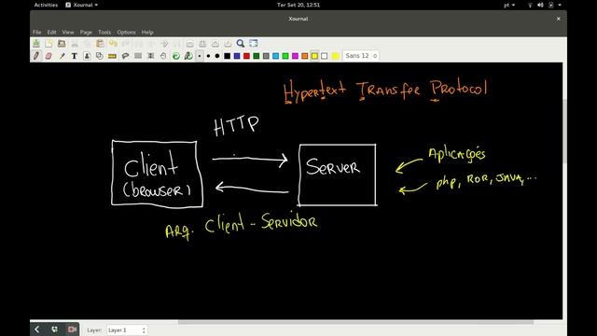The image size is (597, 336).
Task: Pick the white color swatch
Action: 324,56
